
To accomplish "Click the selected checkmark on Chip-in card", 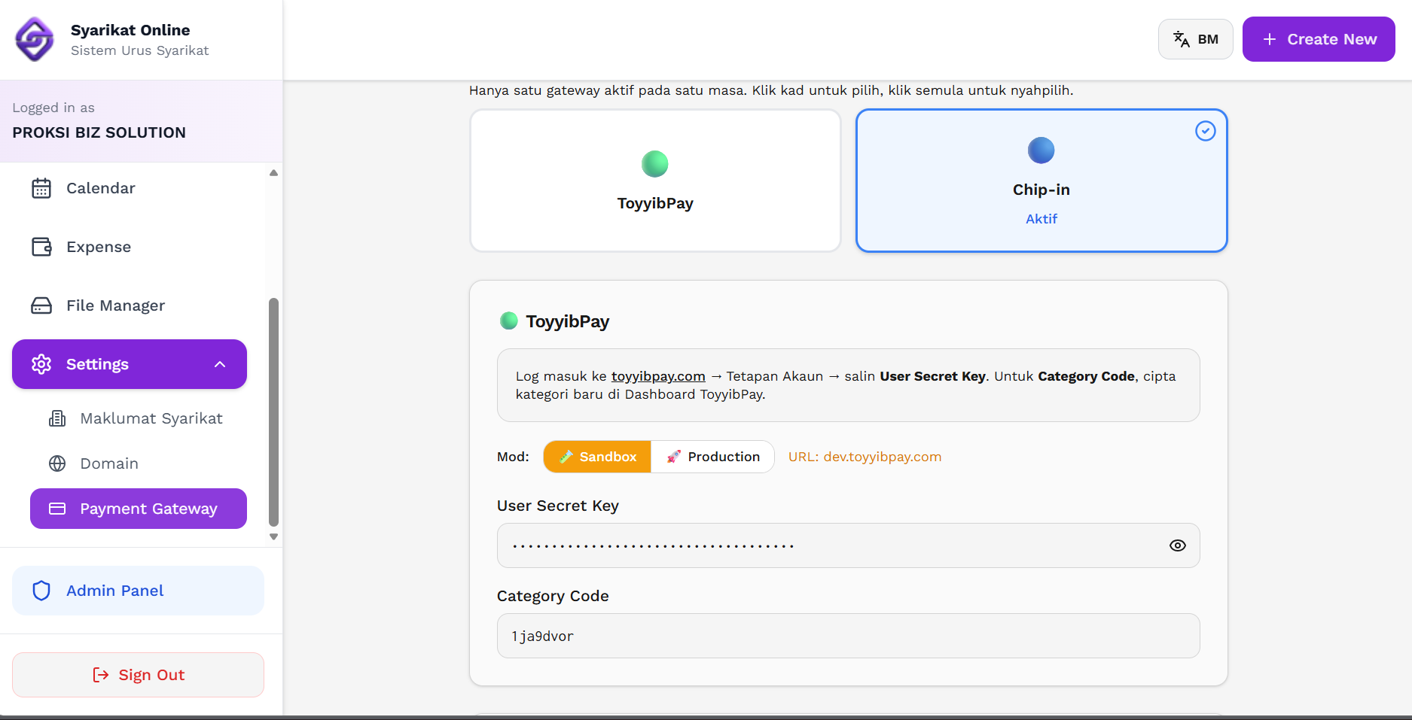I will tap(1206, 131).
